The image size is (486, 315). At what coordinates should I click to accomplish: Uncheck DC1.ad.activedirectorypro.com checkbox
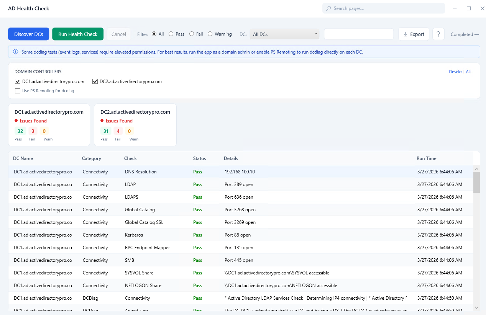coord(17,81)
